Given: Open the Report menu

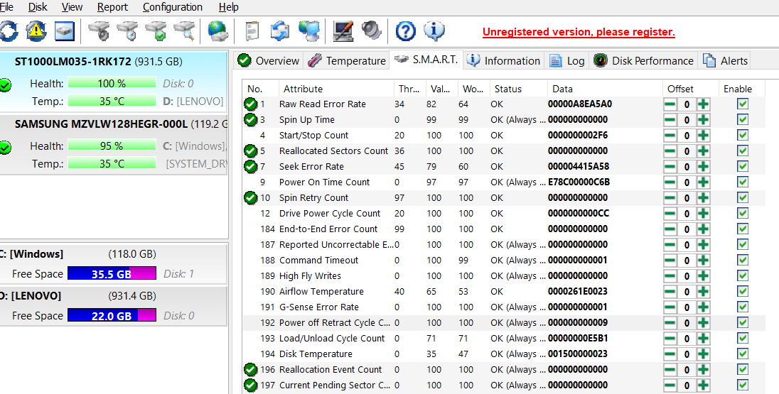Looking at the screenshot, I should (x=112, y=7).
